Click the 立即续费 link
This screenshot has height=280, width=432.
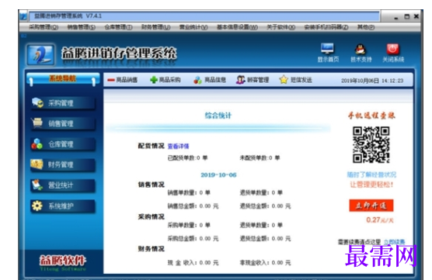coord(394,242)
